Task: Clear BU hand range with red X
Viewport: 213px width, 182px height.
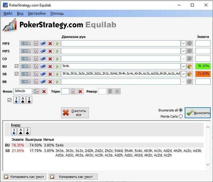Action: pos(50,66)
